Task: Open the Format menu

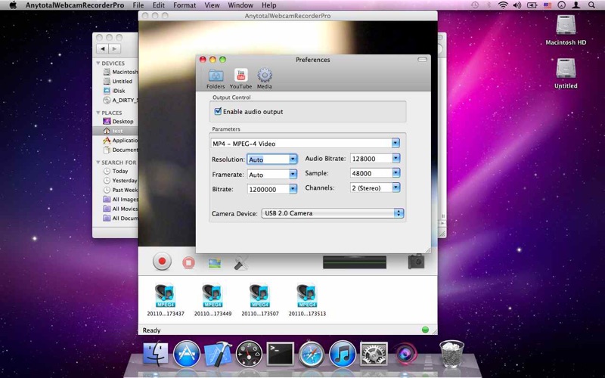Action: (x=185, y=5)
